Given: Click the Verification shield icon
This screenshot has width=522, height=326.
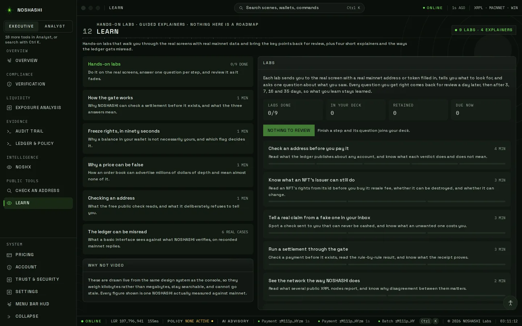Looking at the screenshot, I should coord(9,84).
